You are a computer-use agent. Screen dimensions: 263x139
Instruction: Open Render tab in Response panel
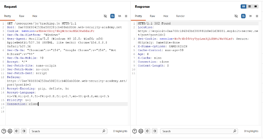click(x=180, y=16)
